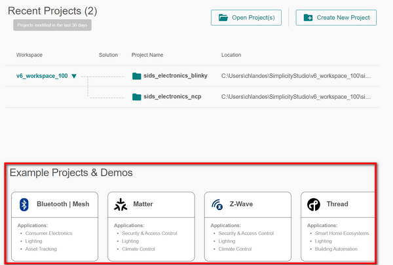Click the Create New Project button

coord(336,18)
